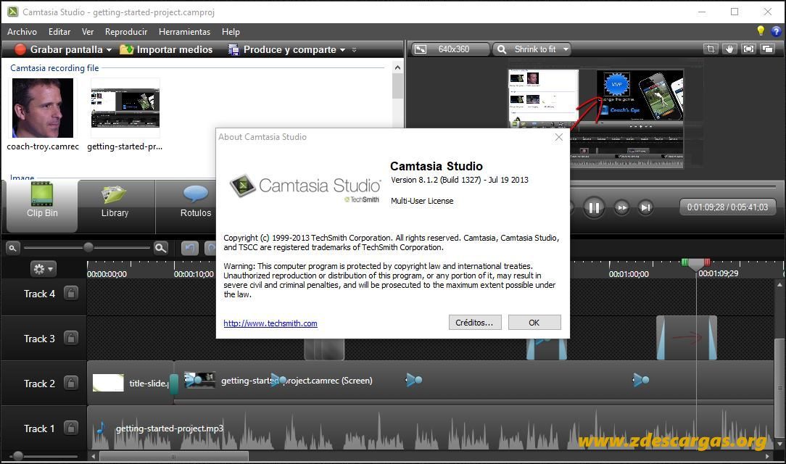Select the title-slide clip on Track 2

pos(131,383)
